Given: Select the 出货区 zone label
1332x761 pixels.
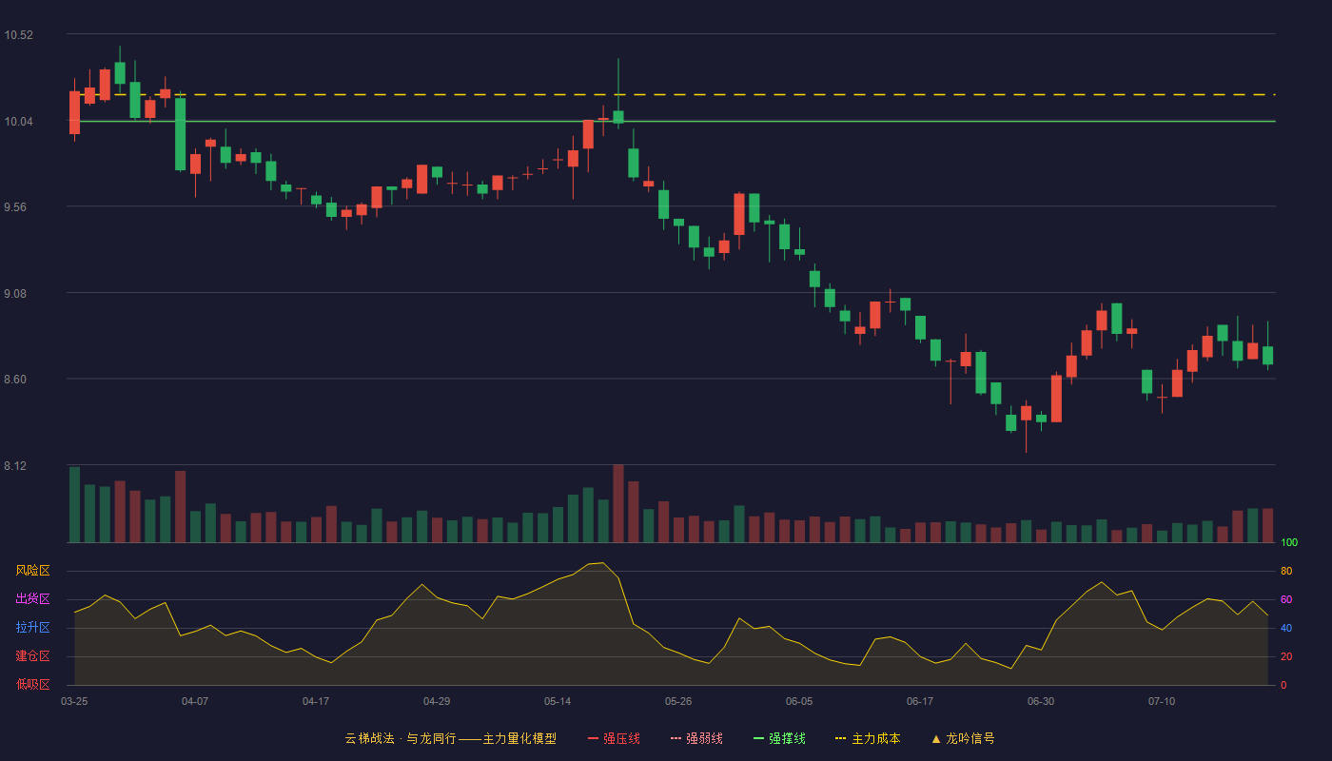Looking at the screenshot, I should tap(32, 599).
